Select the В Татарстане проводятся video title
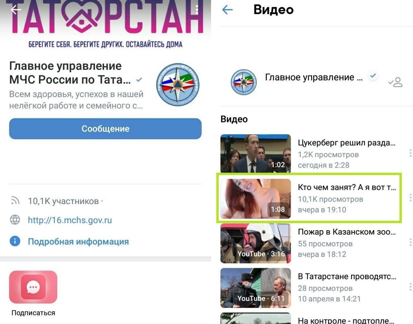Viewport: 413px width, 324px height. (347, 276)
